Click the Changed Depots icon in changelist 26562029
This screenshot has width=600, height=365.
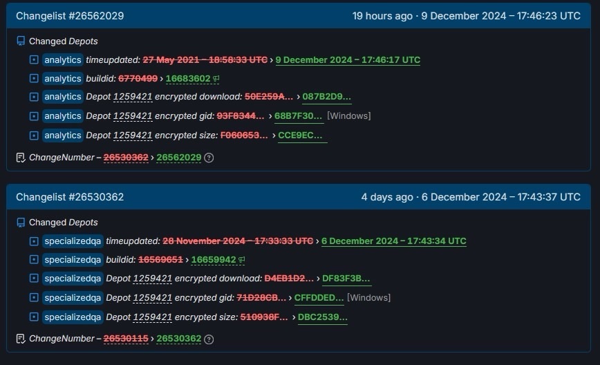21,41
